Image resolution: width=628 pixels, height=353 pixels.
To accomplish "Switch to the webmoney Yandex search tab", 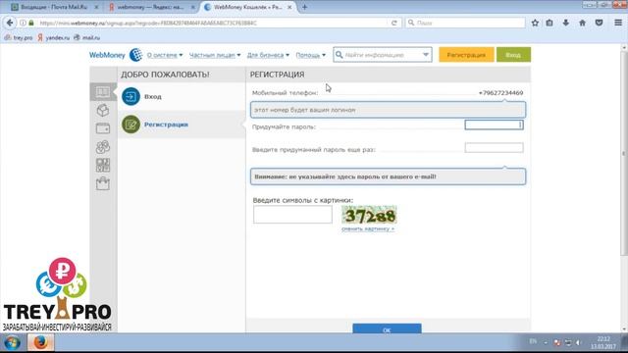I will click(150, 7).
